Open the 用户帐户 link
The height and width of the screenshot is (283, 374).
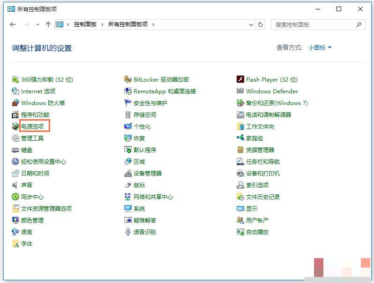(257, 220)
